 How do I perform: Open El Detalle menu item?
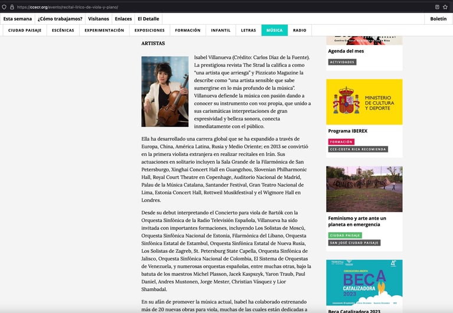[x=149, y=19]
